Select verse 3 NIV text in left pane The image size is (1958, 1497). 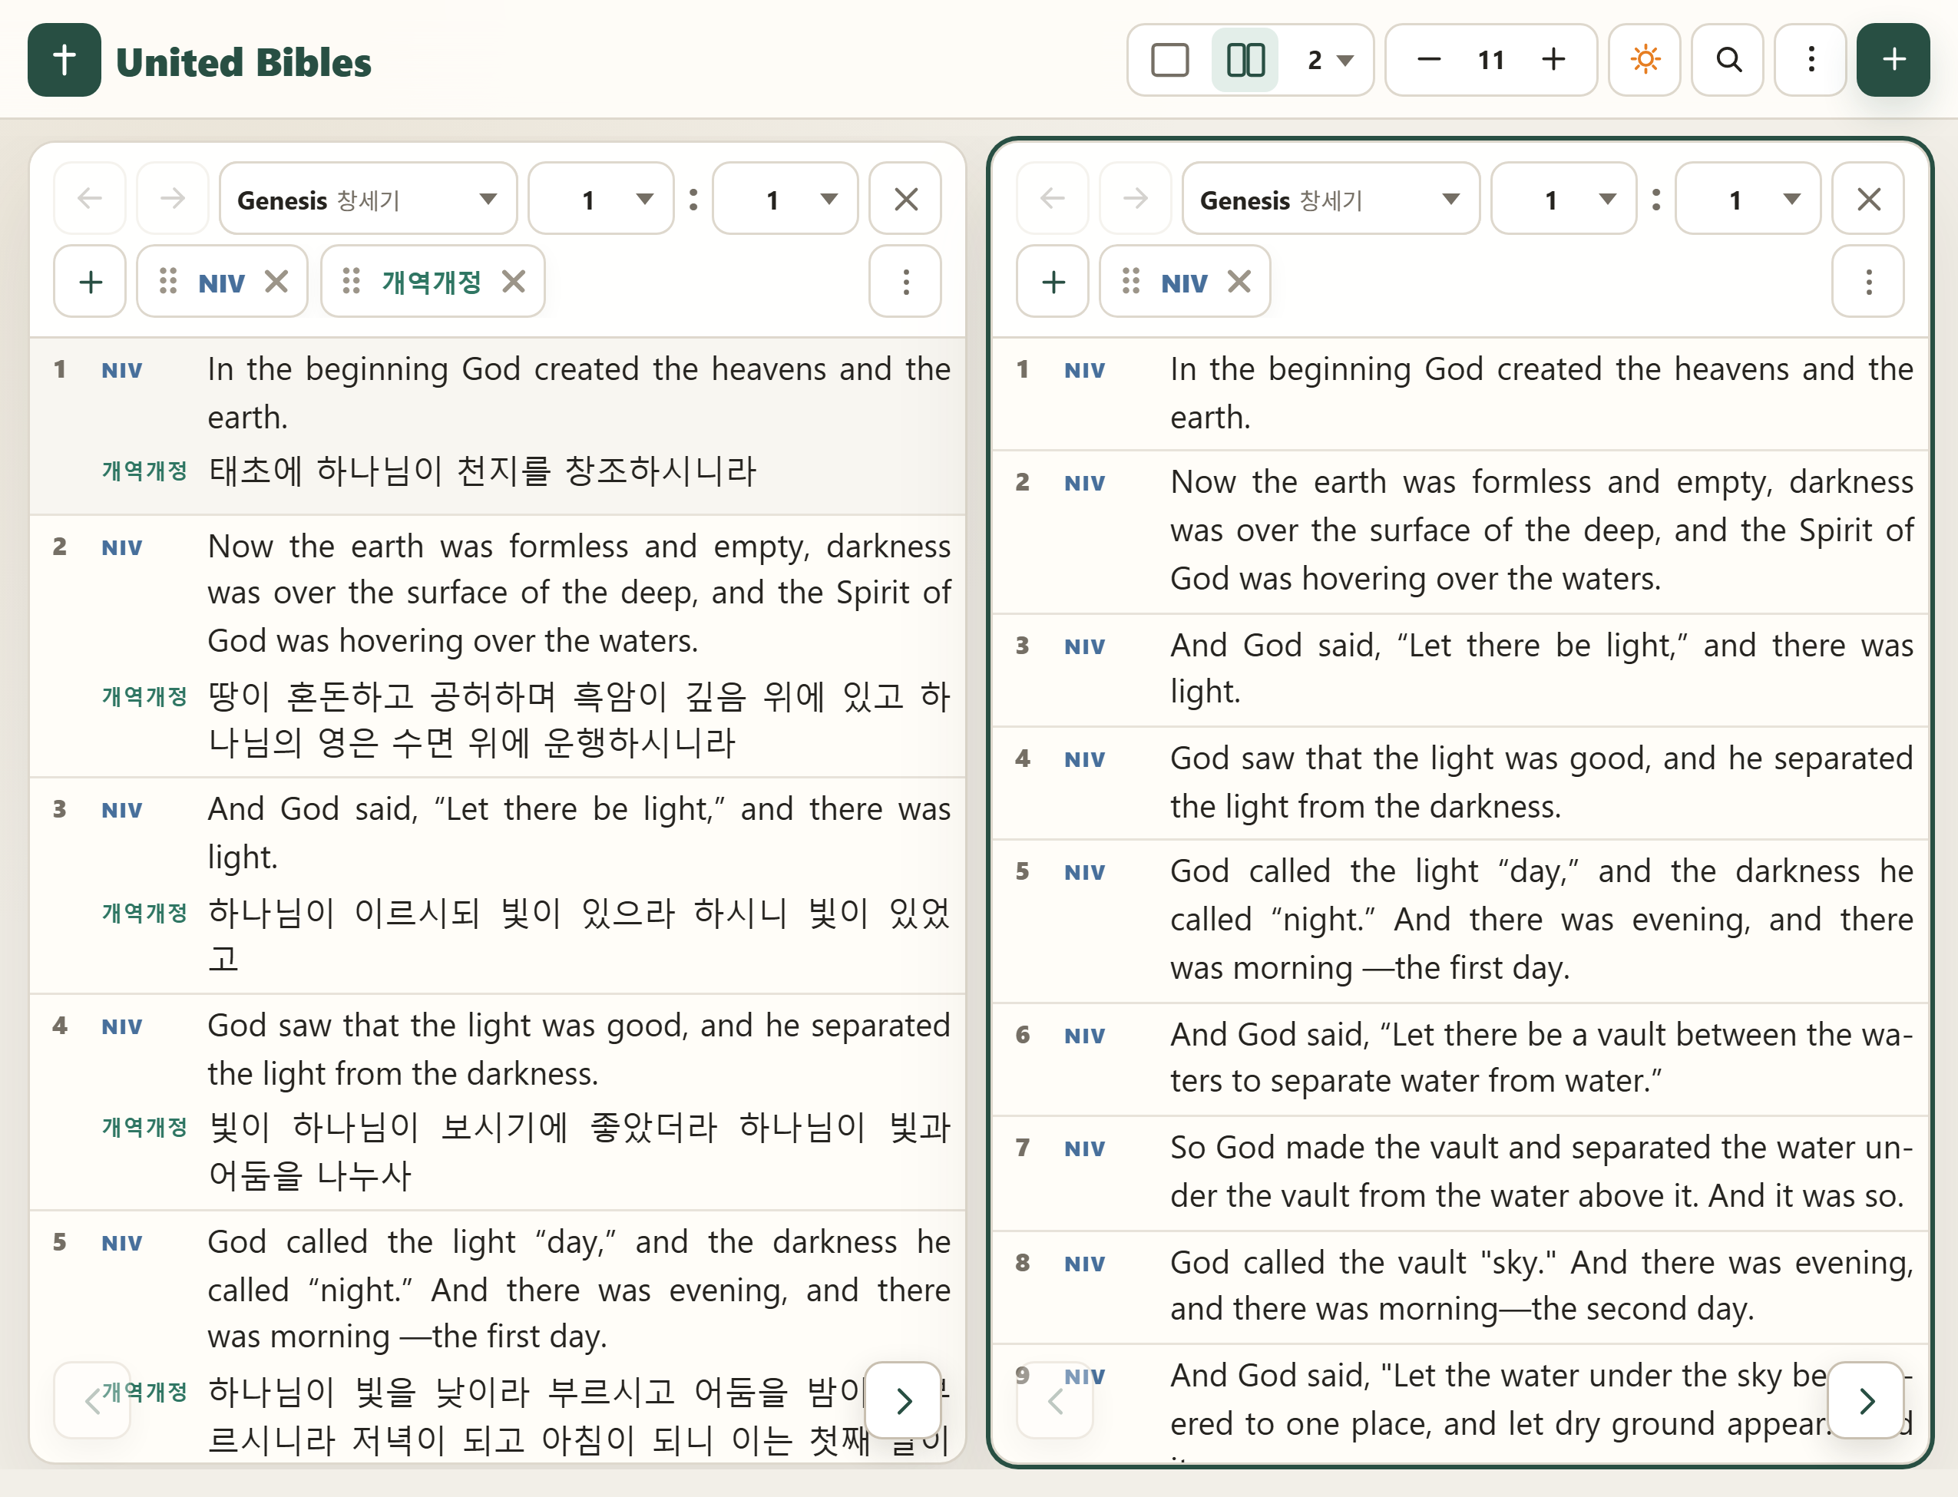[578, 832]
